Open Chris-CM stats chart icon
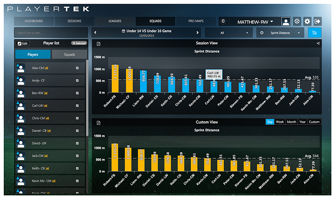 tap(47, 118)
